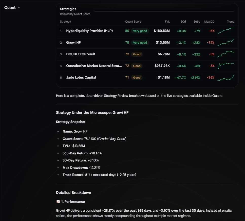Click the Strategy Snapshot heading

click(x=71, y=122)
